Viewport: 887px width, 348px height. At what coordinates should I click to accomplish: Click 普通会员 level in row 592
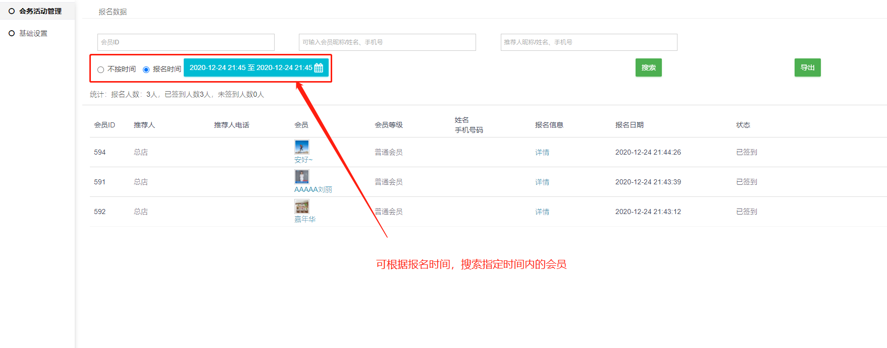[389, 212]
